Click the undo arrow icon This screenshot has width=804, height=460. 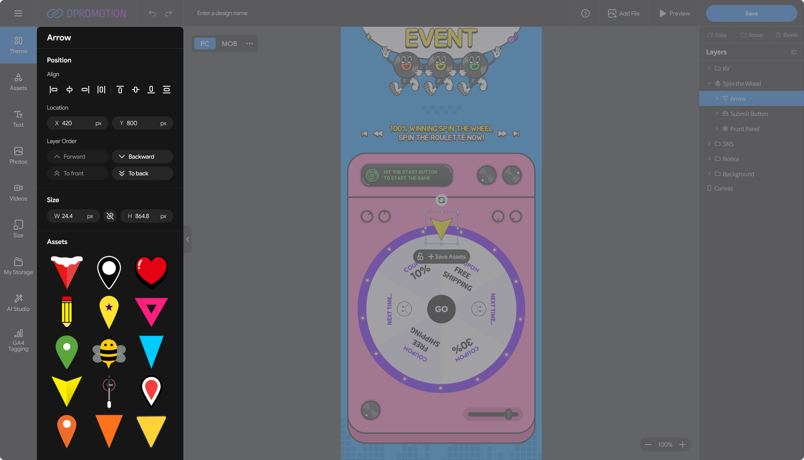tap(152, 13)
